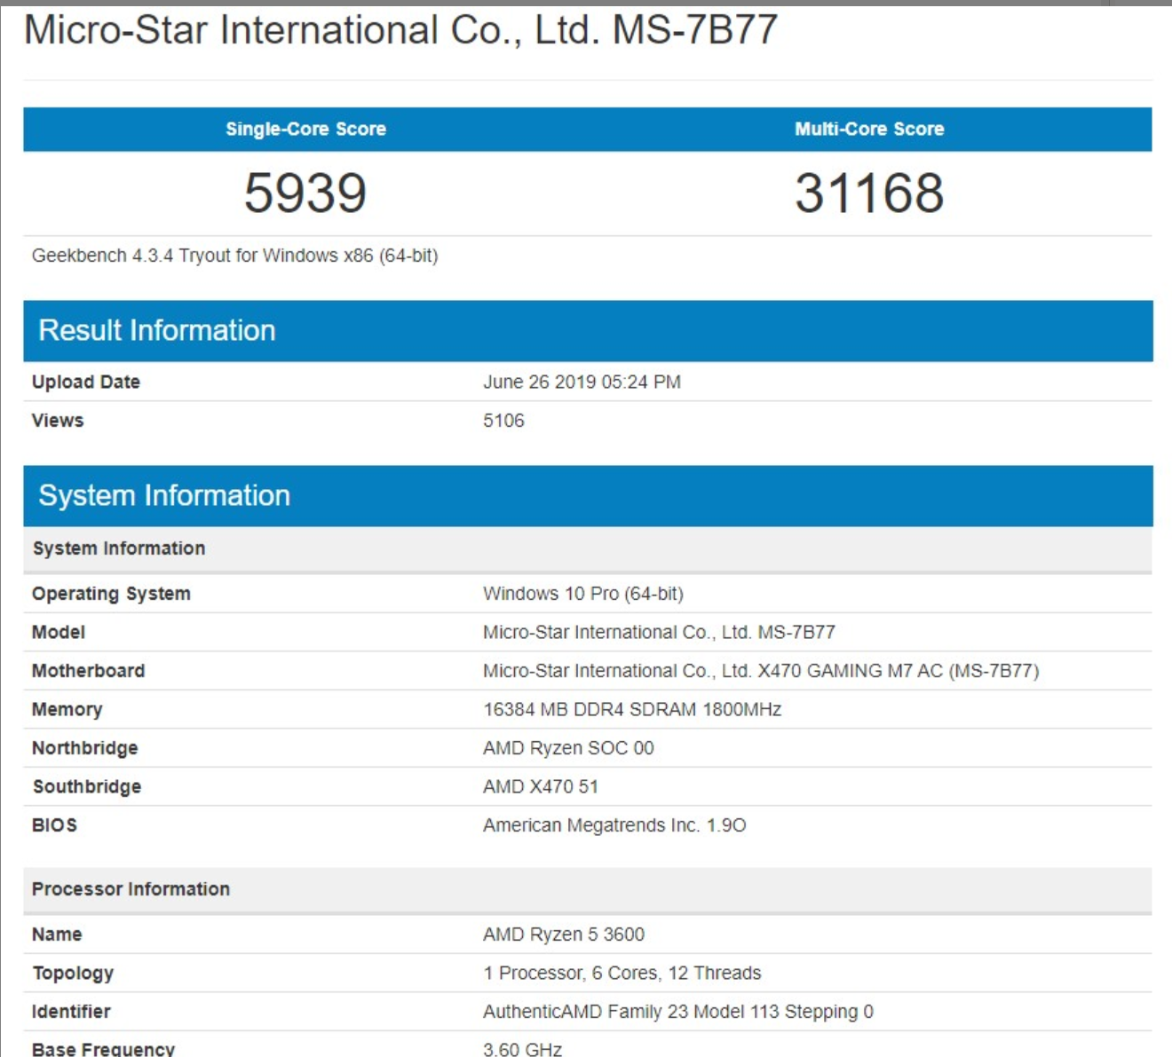Click the Model row value MS-7B77
The image size is (1172, 1057).
coord(659,632)
